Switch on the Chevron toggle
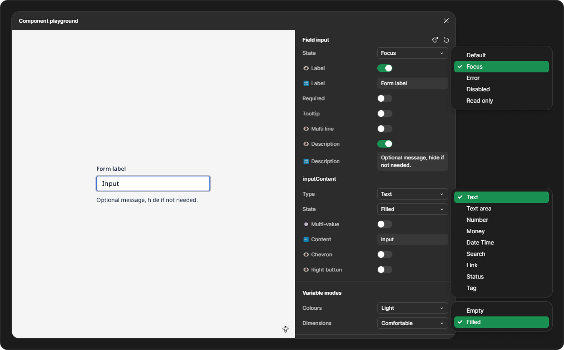This screenshot has width=564, height=350. tap(384, 254)
